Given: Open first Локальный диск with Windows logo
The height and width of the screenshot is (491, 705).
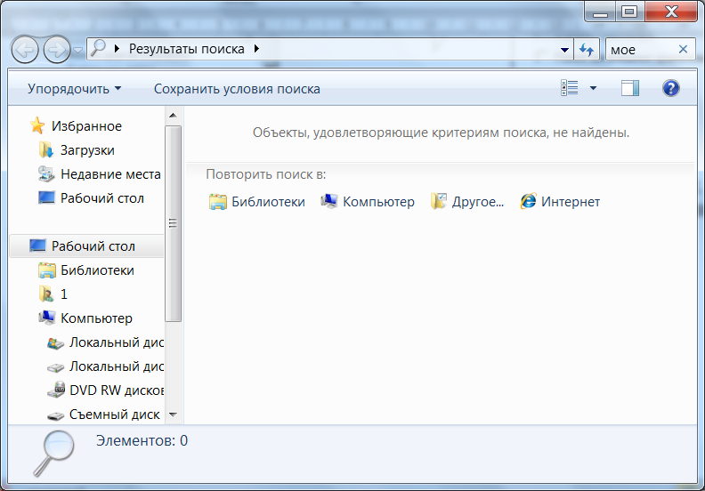Looking at the screenshot, I should (117, 342).
